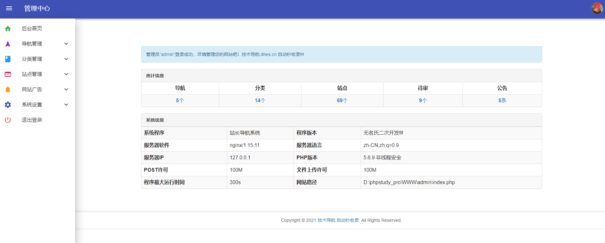Click the 待审 column header
Screen dimensions: 605x243
pyautogui.click(x=423, y=88)
